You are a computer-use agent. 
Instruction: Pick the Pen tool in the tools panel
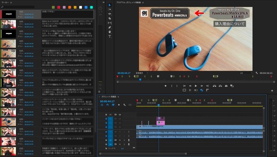[x=110, y=27]
